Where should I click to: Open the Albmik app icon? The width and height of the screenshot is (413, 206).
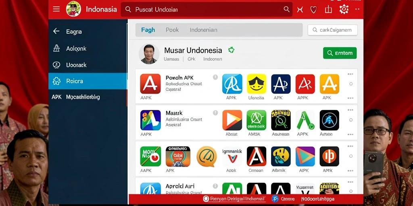tap(281, 157)
